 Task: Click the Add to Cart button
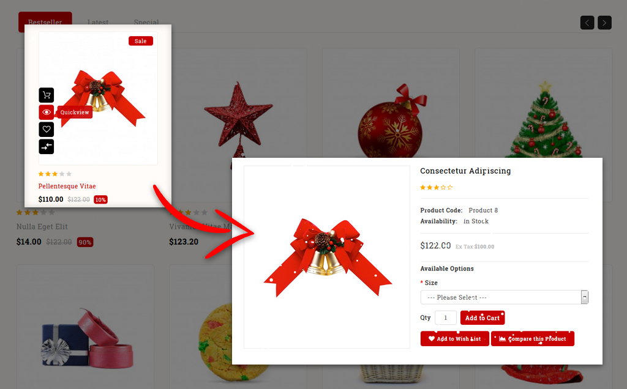pos(482,318)
